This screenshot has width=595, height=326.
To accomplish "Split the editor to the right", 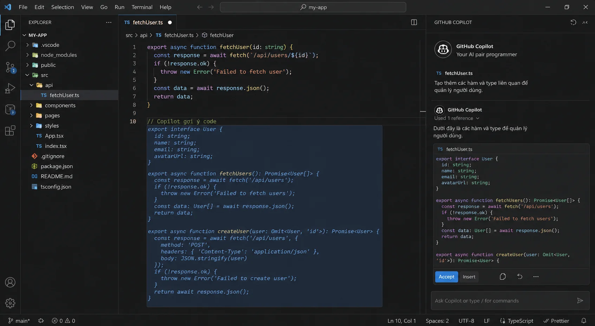I will click(414, 22).
